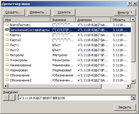Click the Удалить button
The height and width of the screenshot is (114, 139).
tap(64, 12)
